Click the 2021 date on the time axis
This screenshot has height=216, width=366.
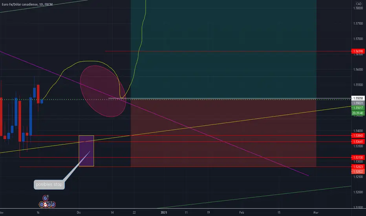164,212
